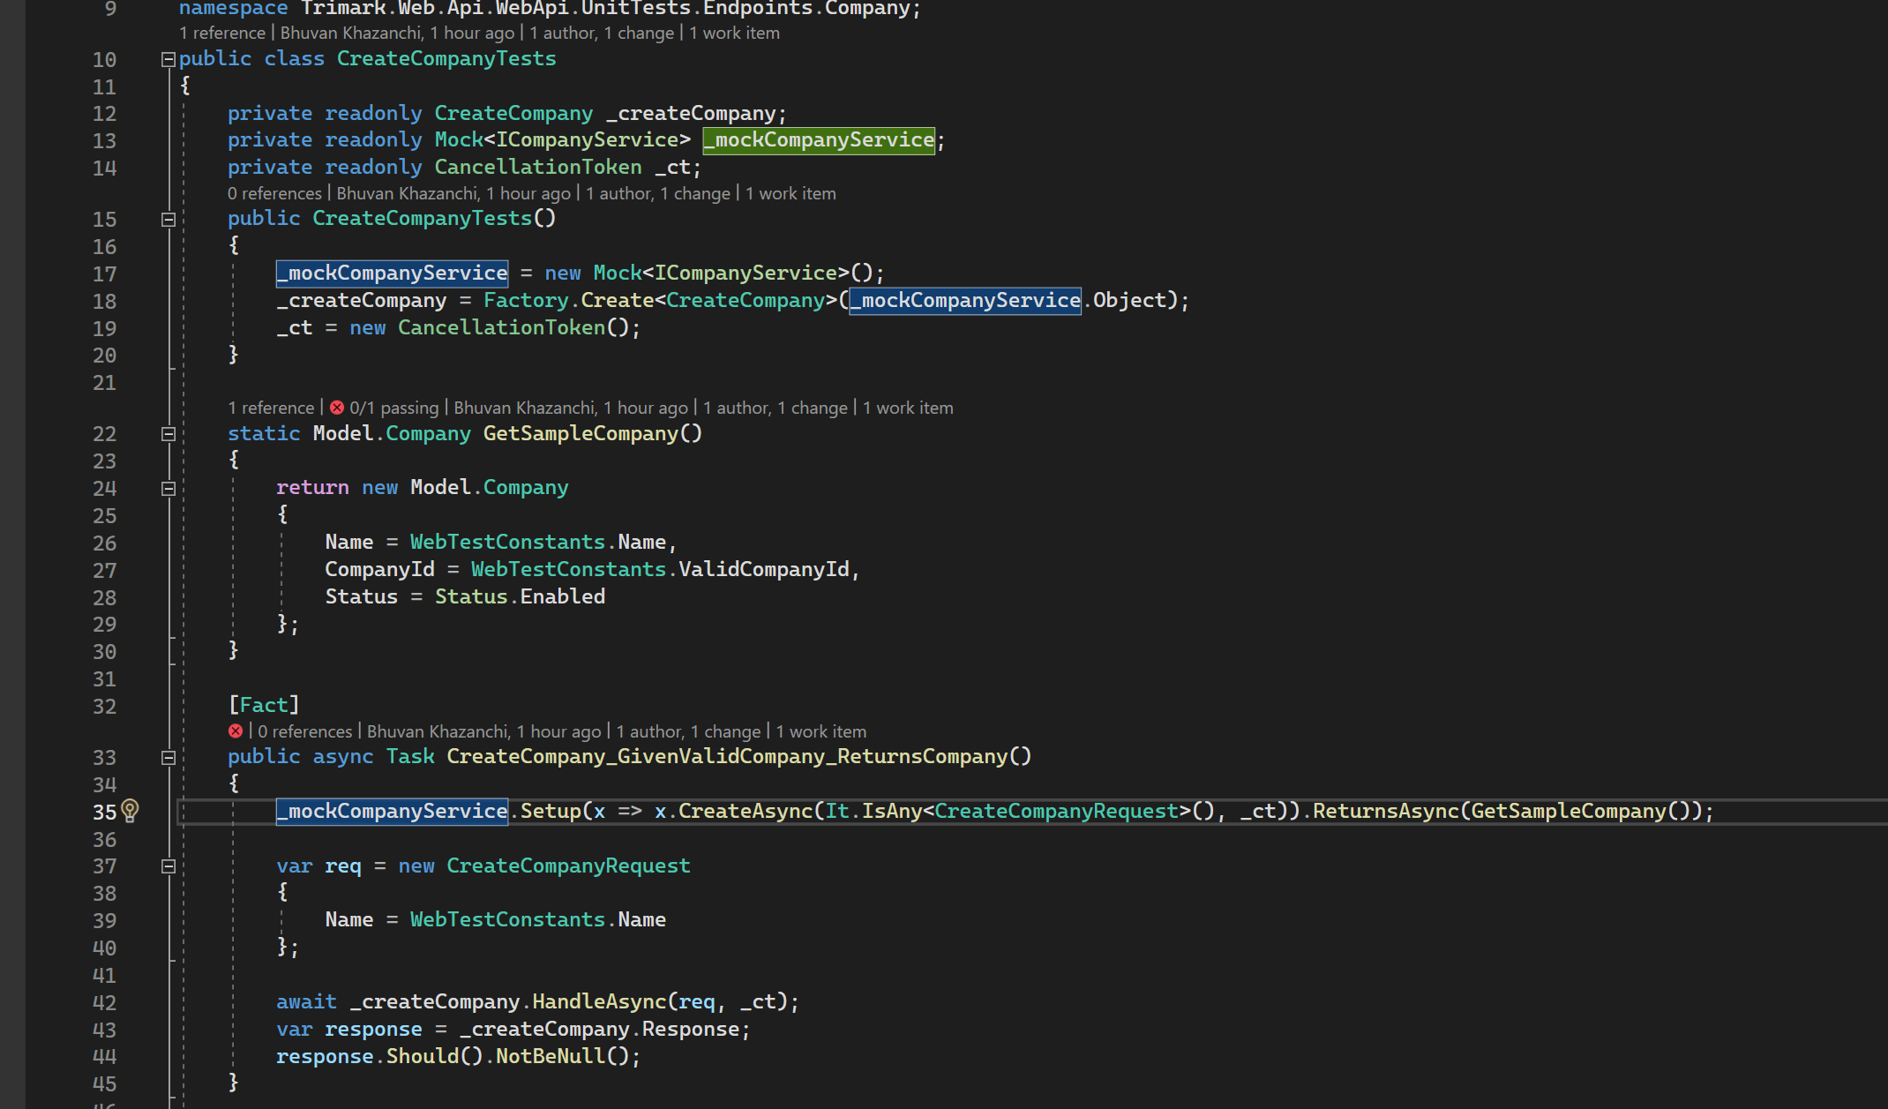Open the '1 reference' CodeLens above class CreateCompanyTests

pyautogui.click(x=222, y=34)
